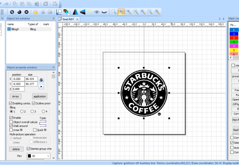Click the open eye show icon
The height and width of the screenshot is (165, 239).
click(97, 12)
